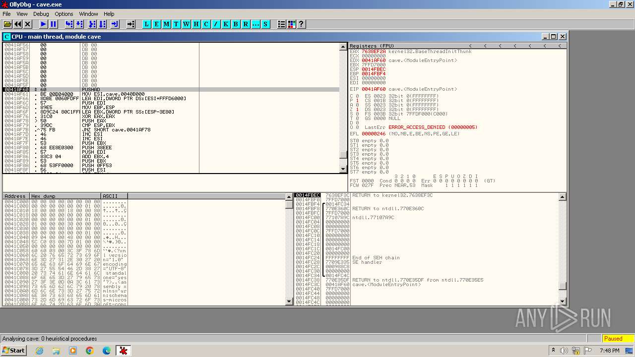The height and width of the screenshot is (357, 635).
Task: Open a file with the folder icon
Action: point(7,24)
